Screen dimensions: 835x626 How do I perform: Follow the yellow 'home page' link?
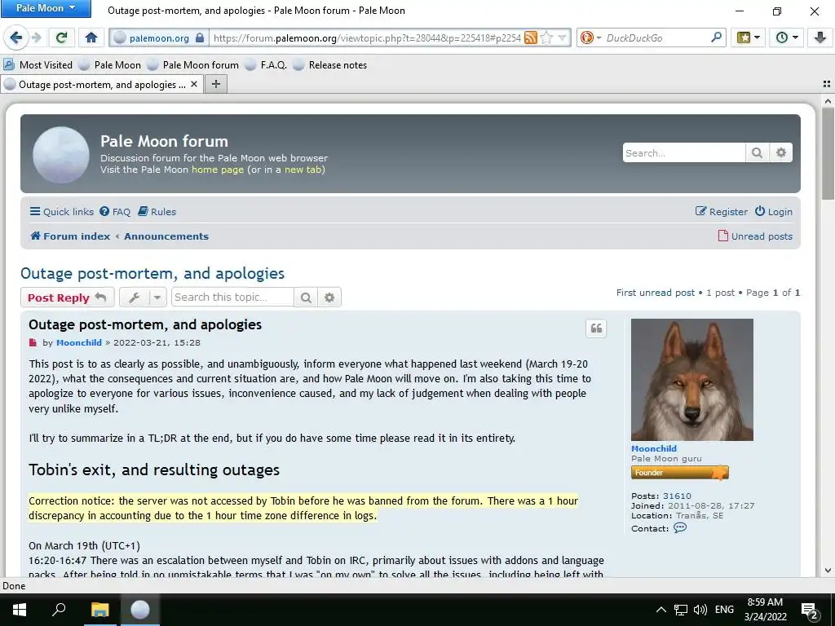(217, 170)
